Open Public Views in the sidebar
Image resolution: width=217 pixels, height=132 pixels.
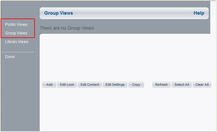(16, 25)
